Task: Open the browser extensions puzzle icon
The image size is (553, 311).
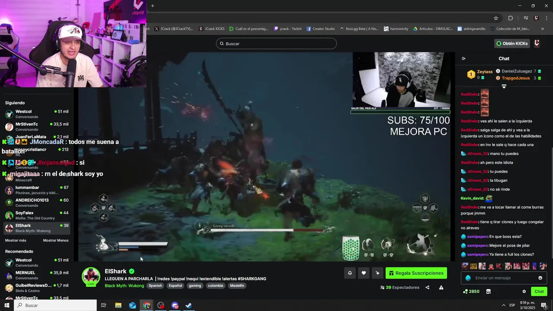Action: click(x=510, y=18)
